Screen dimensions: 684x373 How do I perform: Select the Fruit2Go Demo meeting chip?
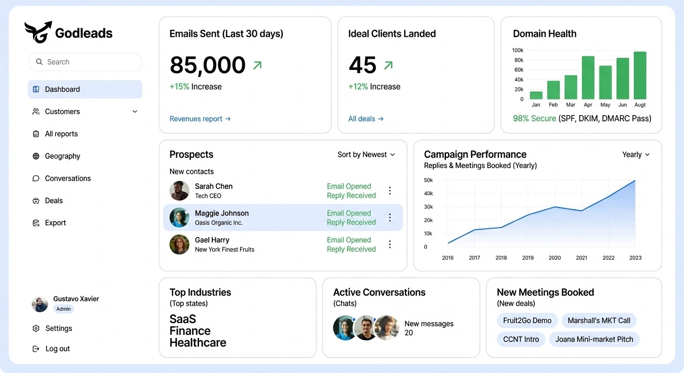tap(527, 321)
